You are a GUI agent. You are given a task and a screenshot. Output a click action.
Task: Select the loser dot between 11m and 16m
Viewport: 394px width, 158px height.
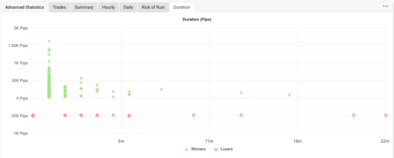(x=241, y=115)
